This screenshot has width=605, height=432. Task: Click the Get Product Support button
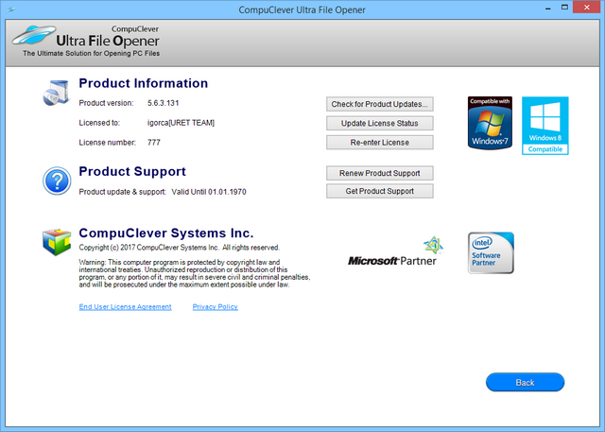(x=380, y=191)
